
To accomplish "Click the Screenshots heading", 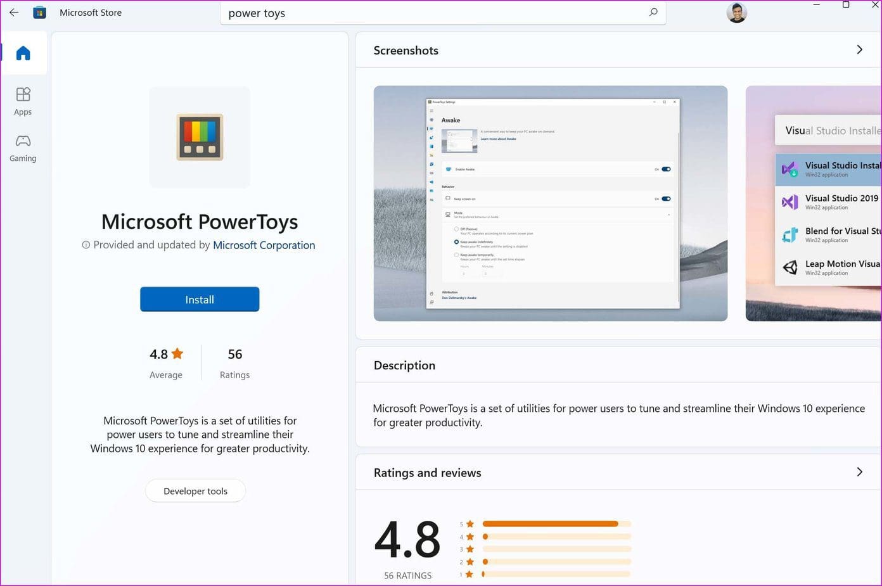I will [406, 50].
